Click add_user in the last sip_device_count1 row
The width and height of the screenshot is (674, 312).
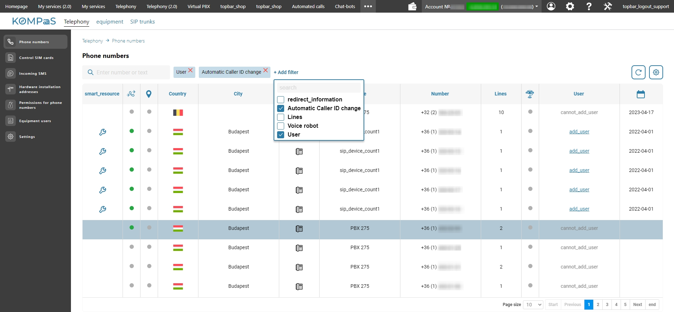579,209
